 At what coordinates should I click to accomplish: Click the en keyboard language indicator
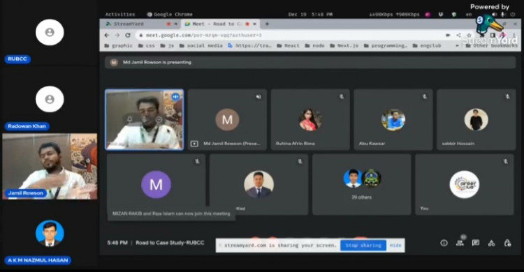click(469, 15)
